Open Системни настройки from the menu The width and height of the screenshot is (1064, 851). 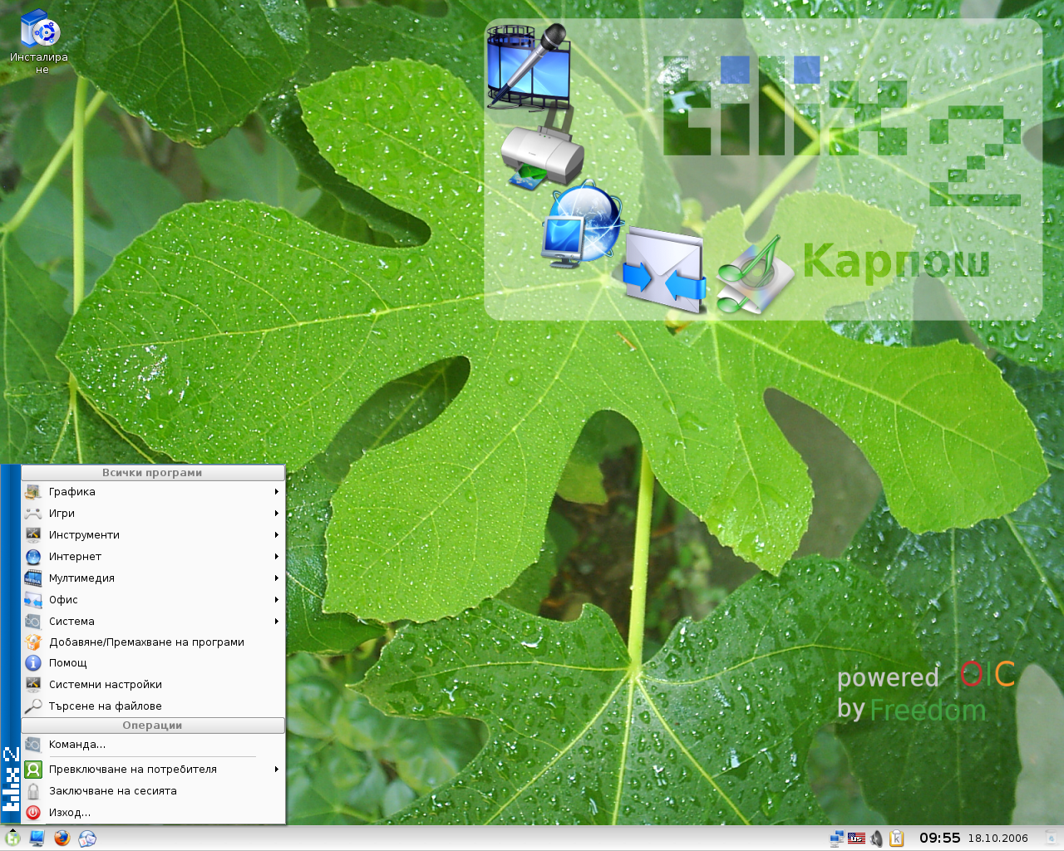click(x=106, y=685)
